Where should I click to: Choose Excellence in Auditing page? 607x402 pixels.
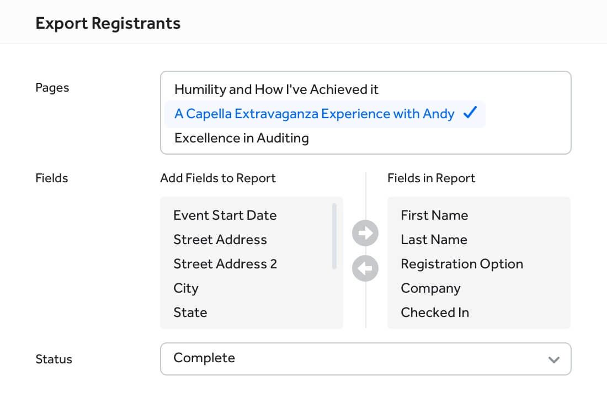pos(241,138)
